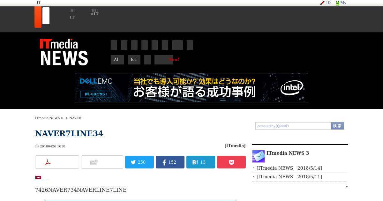Share on Twitter with 250 count
The height and width of the screenshot is (201, 383).
coord(139,162)
